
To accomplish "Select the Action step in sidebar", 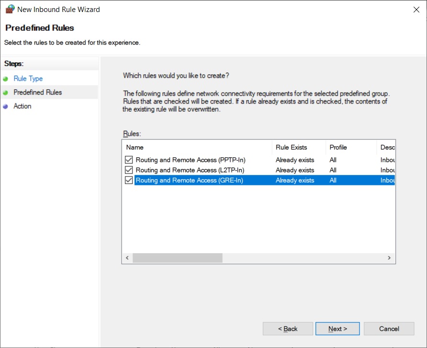I will 22,106.
